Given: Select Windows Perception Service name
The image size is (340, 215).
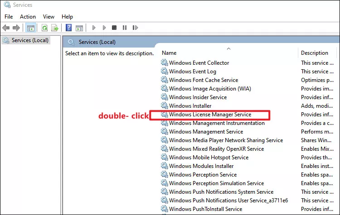Looking at the screenshot, I should (203, 175).
